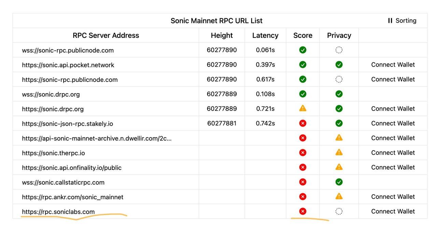Click green privacy check for wss://sonic.callstaticrpc.com

(339, 182)
